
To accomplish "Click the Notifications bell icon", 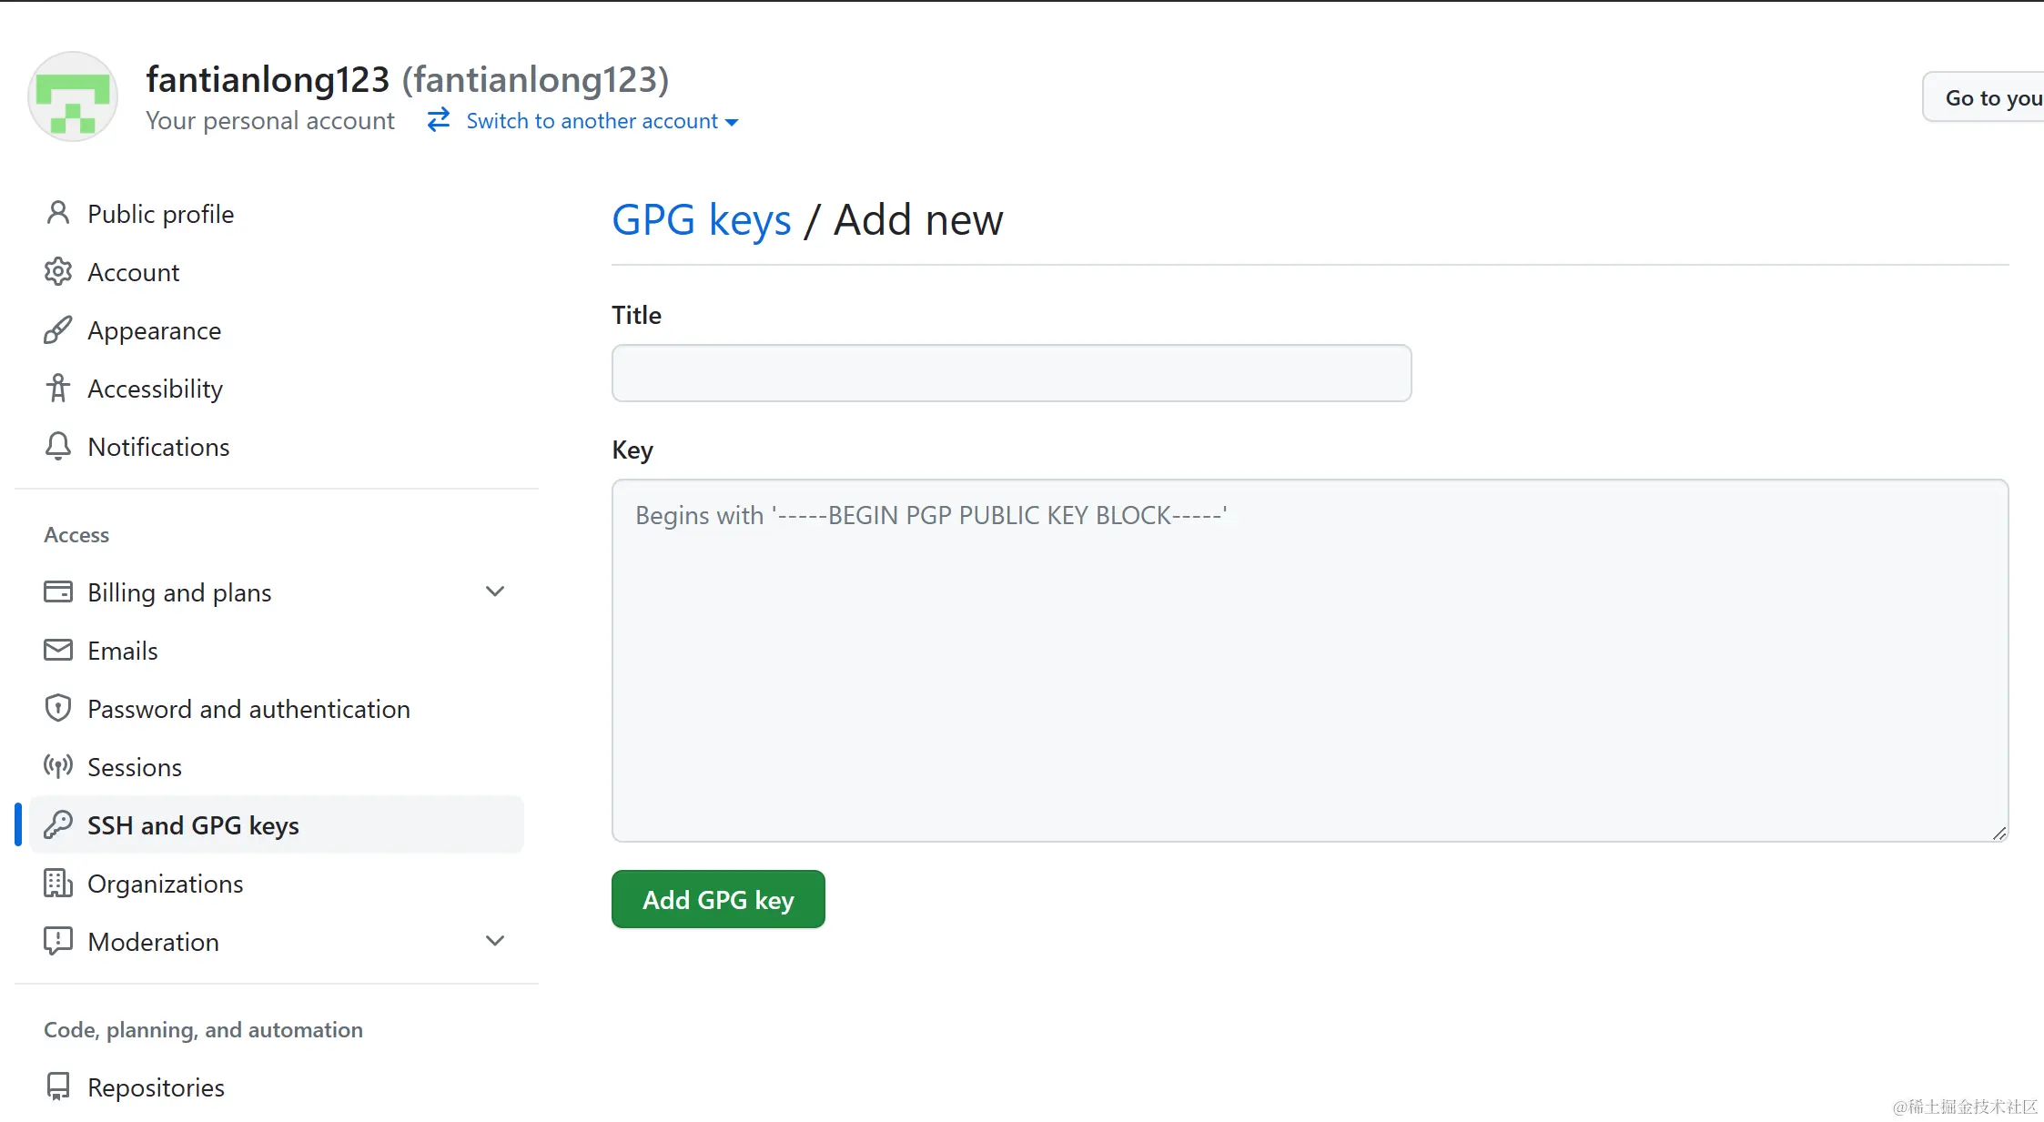I will pos(58,446).
